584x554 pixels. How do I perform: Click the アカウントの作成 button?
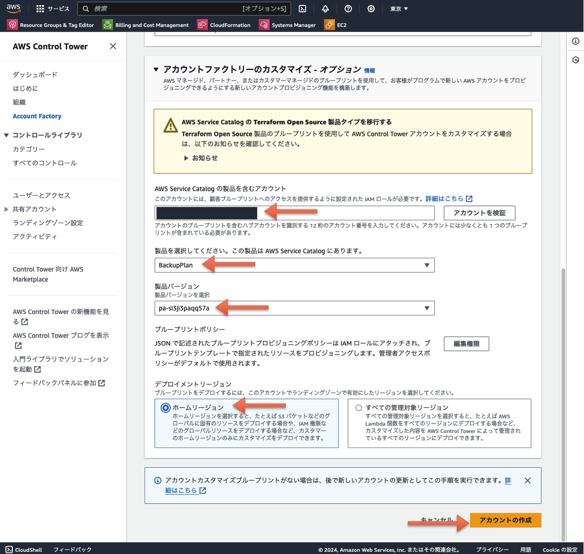tap(505, 520)
